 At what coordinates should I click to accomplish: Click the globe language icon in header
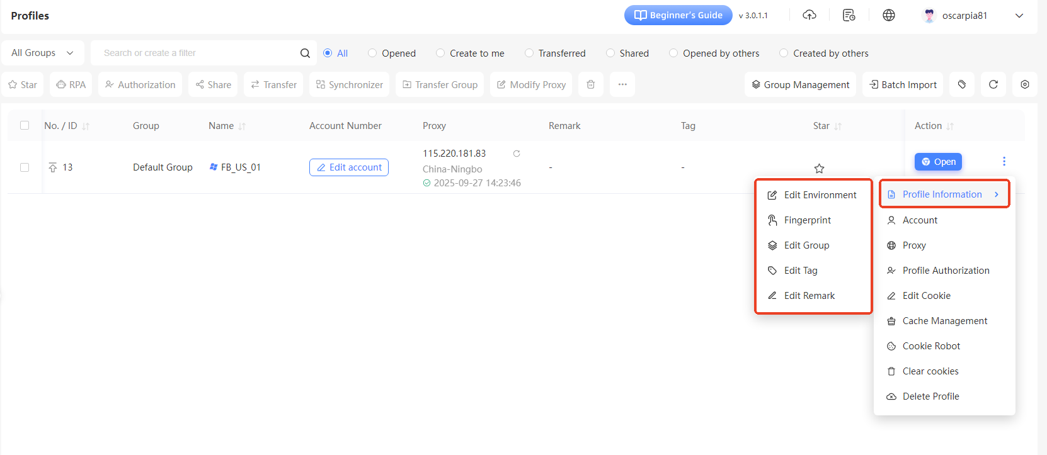pyautogui.click(x=888, y=15)
